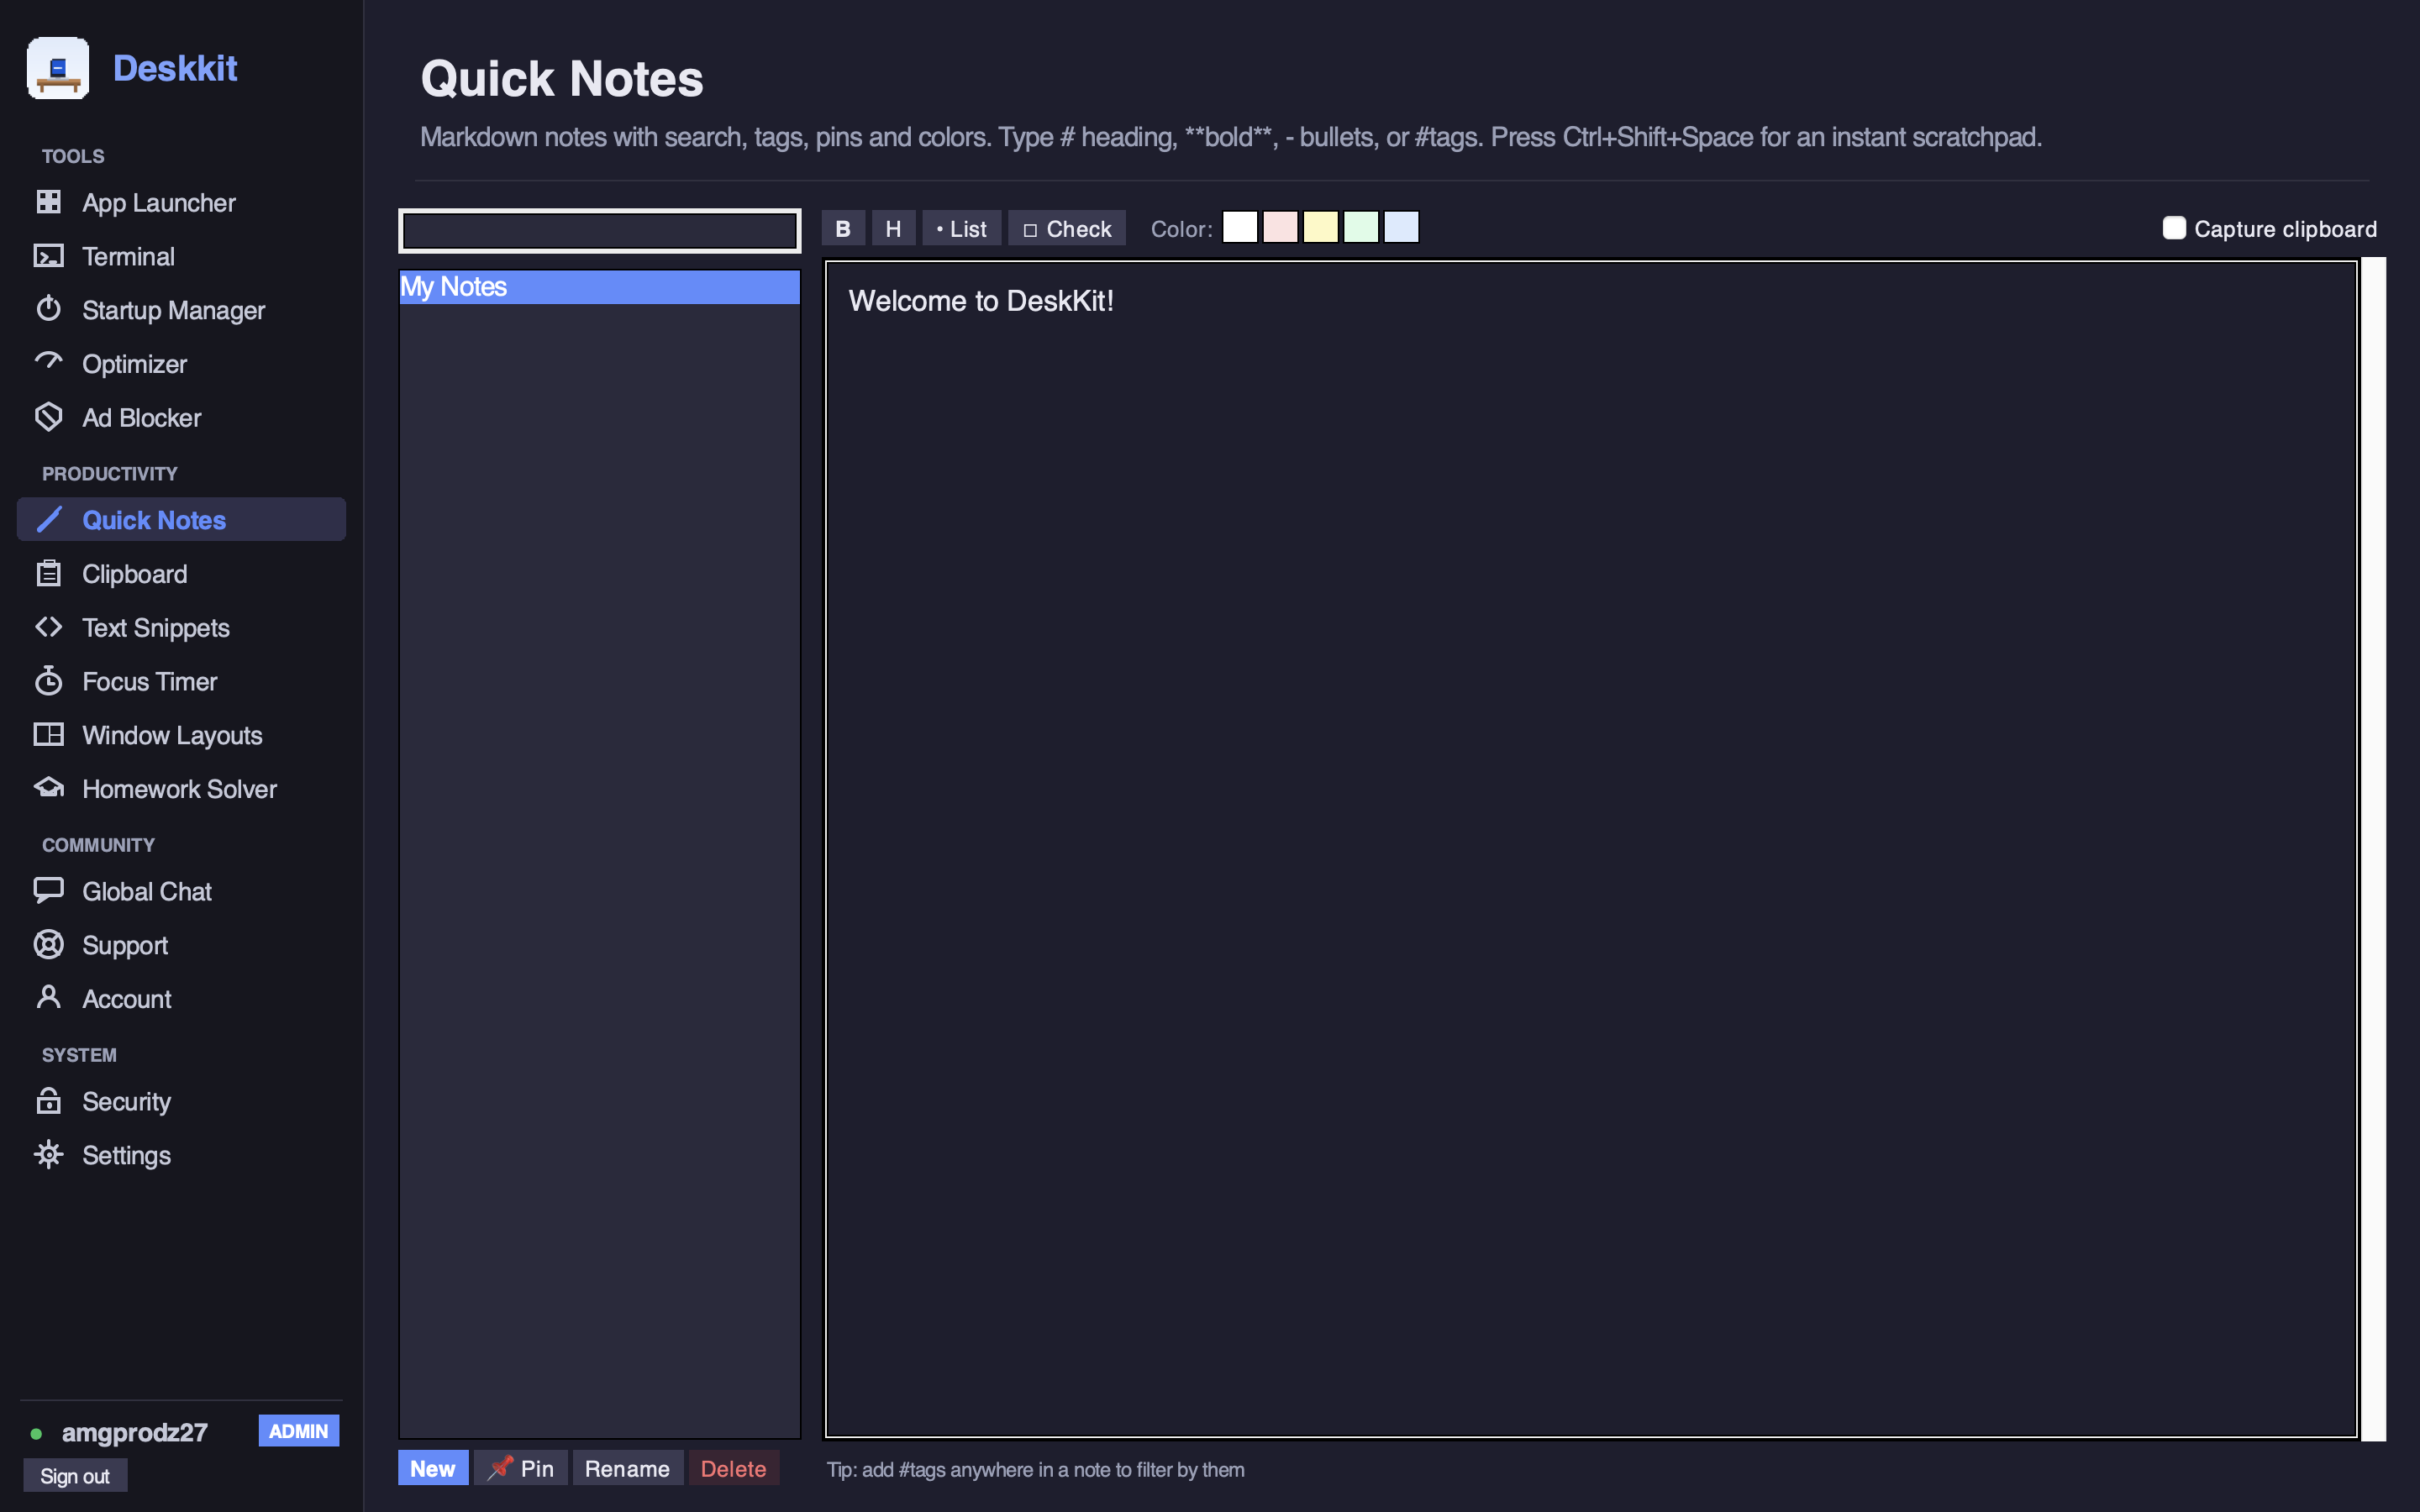Insert a heading with the H button

pos(893,228)
